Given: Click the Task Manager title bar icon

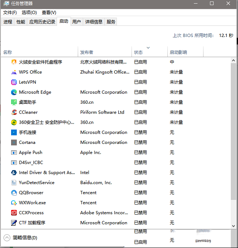Looking at the screenshot, I should coord(6,4).
